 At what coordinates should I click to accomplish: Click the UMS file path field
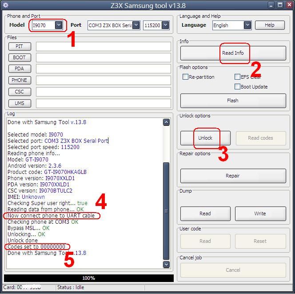coord(103,103)
